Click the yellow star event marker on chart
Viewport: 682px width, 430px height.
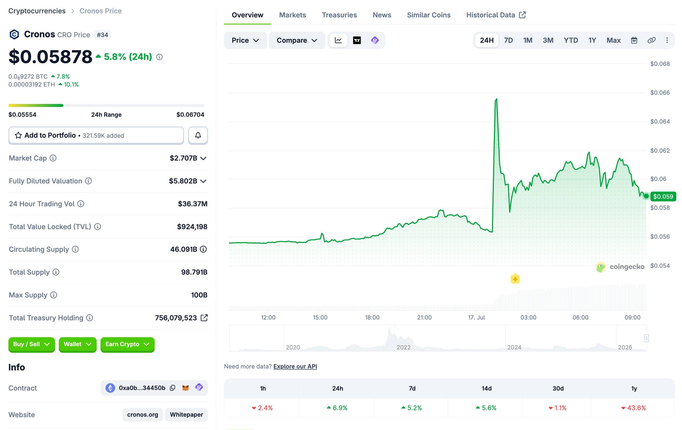(x=515, y=279)
